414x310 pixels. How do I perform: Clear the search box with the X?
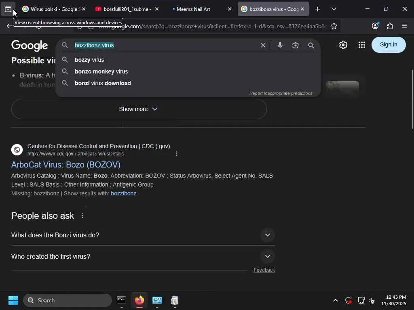coord(263,45)
